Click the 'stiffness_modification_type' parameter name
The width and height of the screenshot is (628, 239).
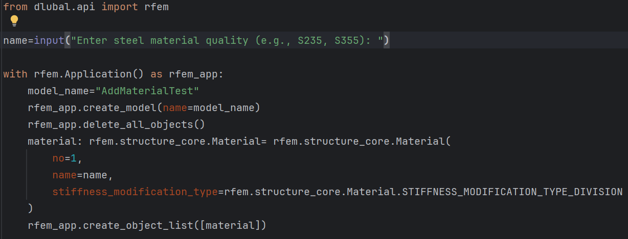pyautogui.click(x=135, y=192)
